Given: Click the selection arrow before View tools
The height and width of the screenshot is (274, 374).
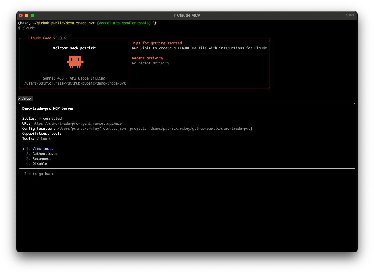Looking at the screenshot, I should 23,149.
